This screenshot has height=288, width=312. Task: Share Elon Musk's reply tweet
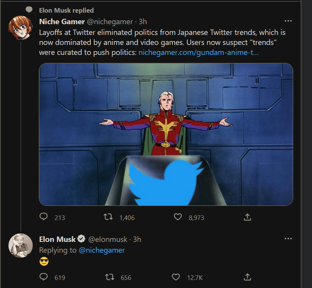247,277
